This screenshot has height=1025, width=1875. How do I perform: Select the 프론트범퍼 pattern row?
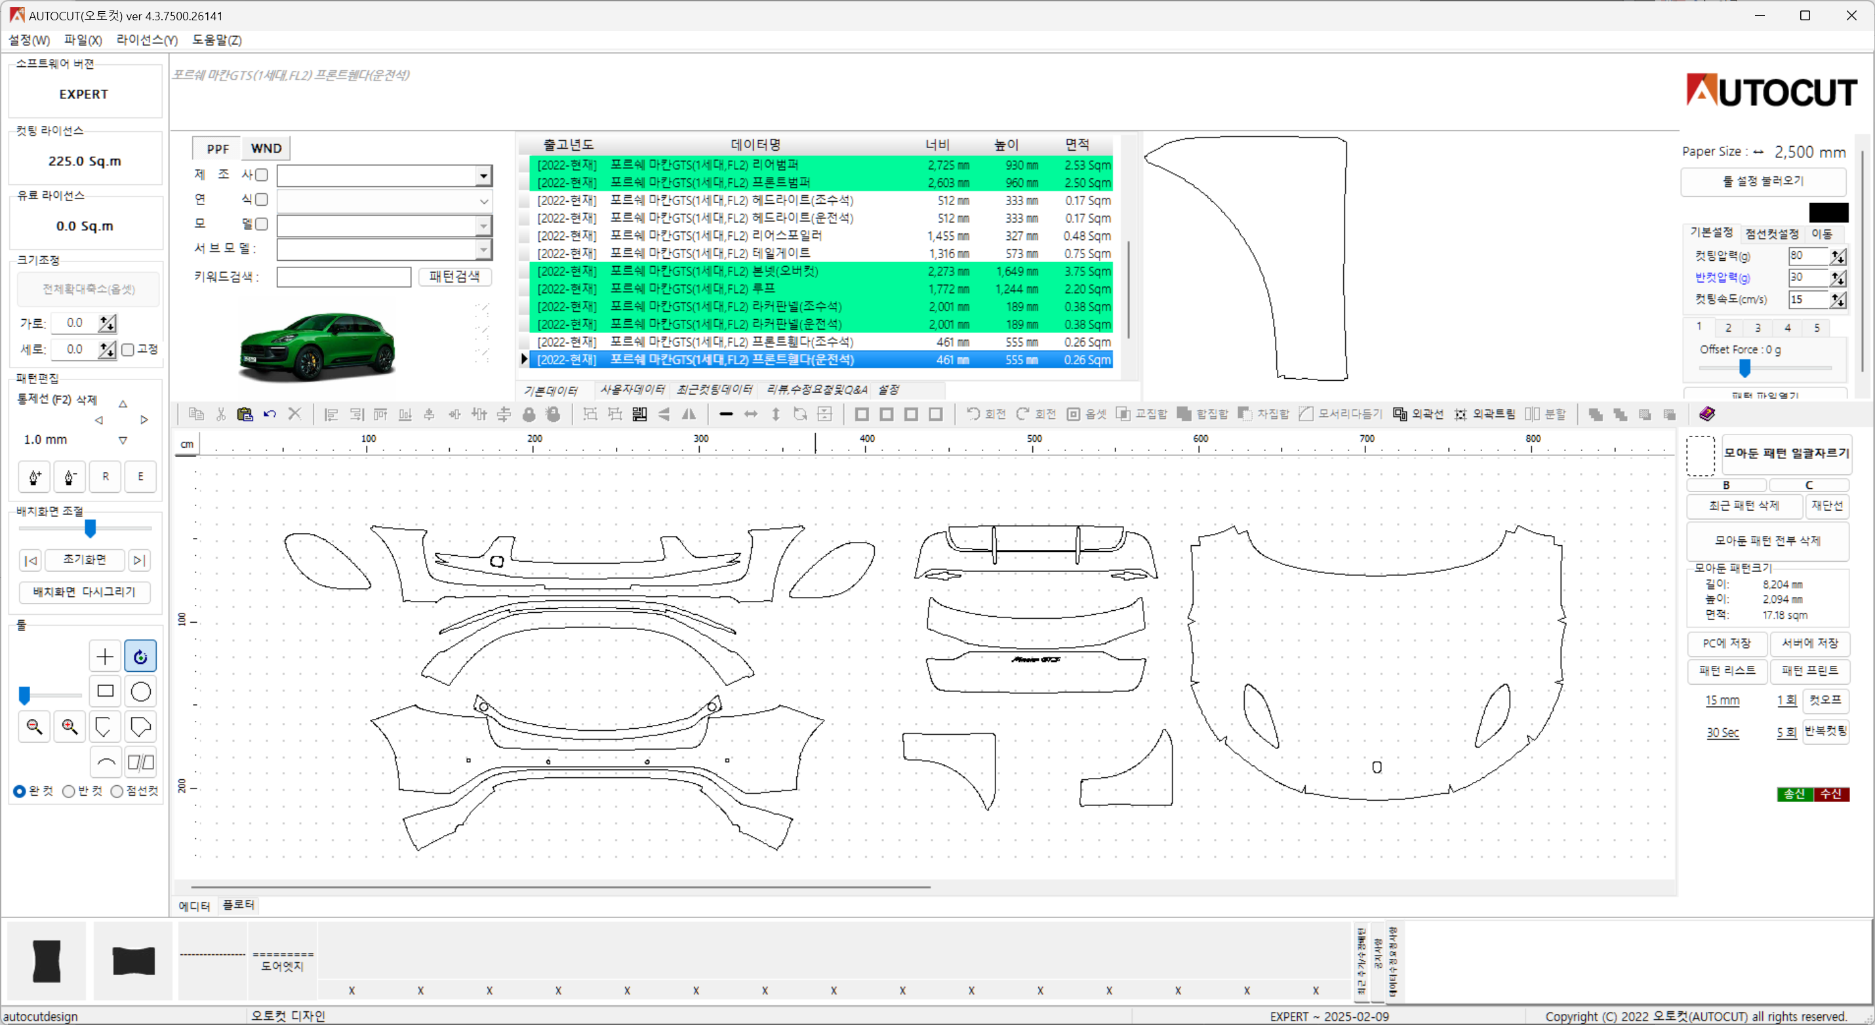(821, 183)
